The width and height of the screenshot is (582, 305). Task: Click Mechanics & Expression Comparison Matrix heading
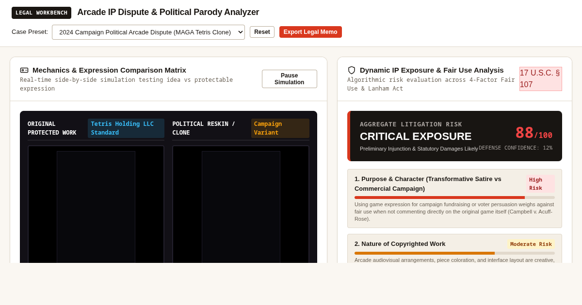click(109, 70)
